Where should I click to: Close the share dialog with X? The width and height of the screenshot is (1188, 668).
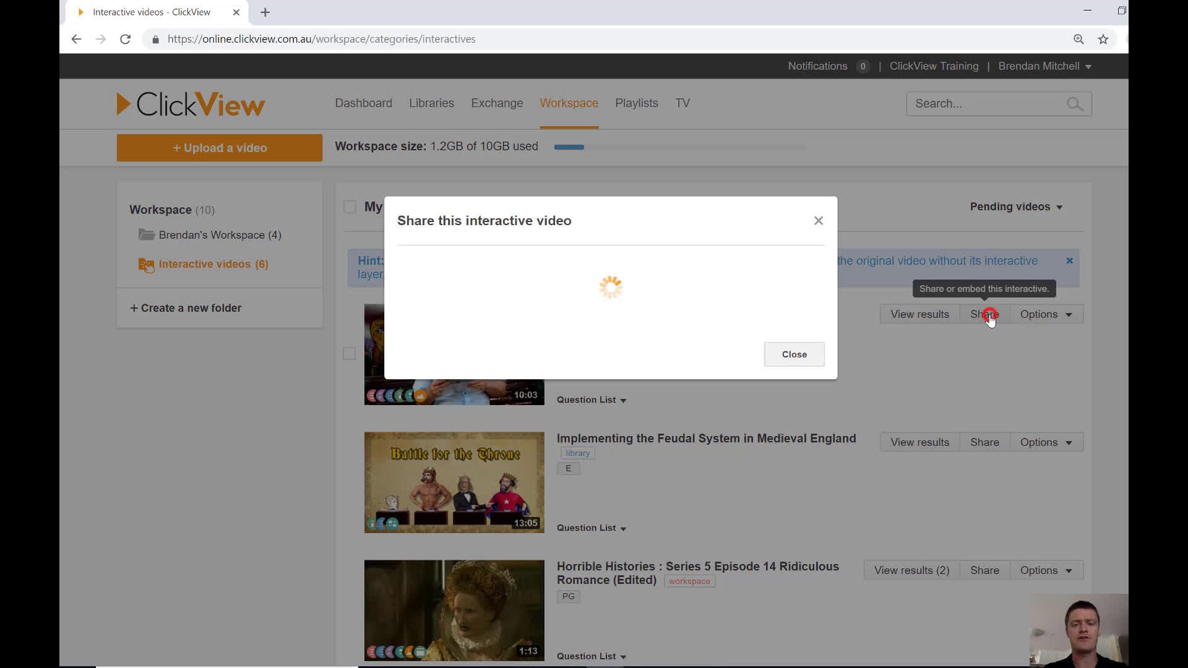pyautogui.click(x=819, y=221)
